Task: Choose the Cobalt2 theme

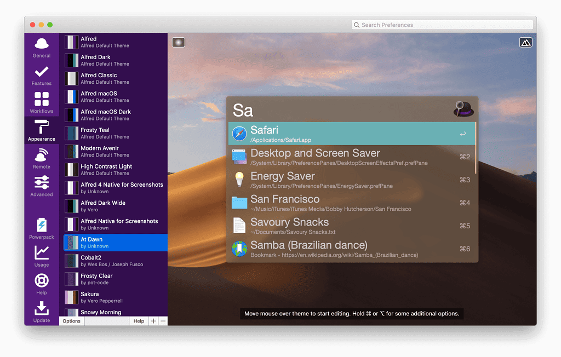Action: click(116, 261)
